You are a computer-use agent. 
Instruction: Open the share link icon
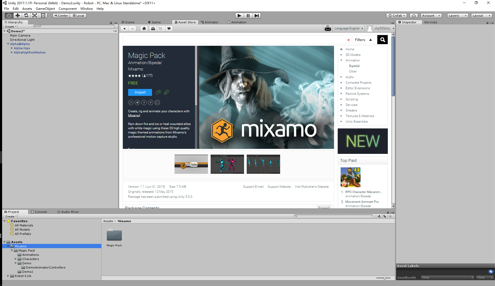pyautogui.click(x=131, y=102)
